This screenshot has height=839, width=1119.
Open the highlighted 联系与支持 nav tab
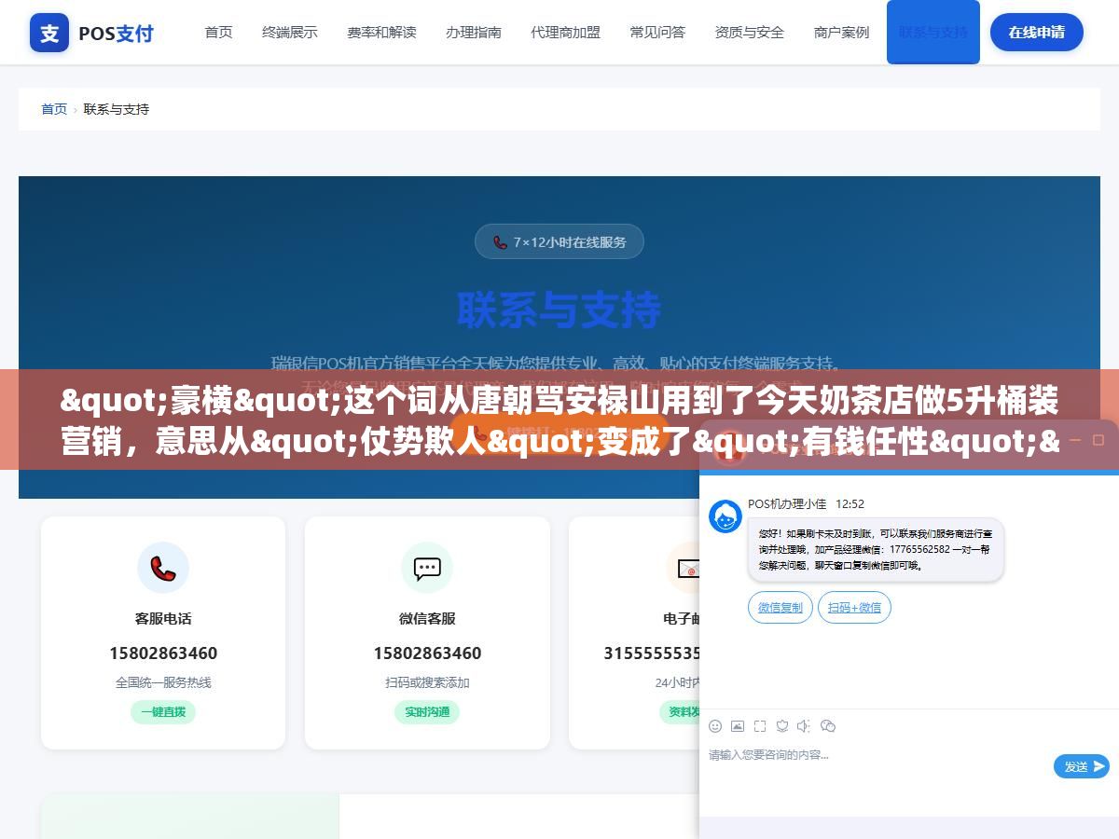coord(933,33)
